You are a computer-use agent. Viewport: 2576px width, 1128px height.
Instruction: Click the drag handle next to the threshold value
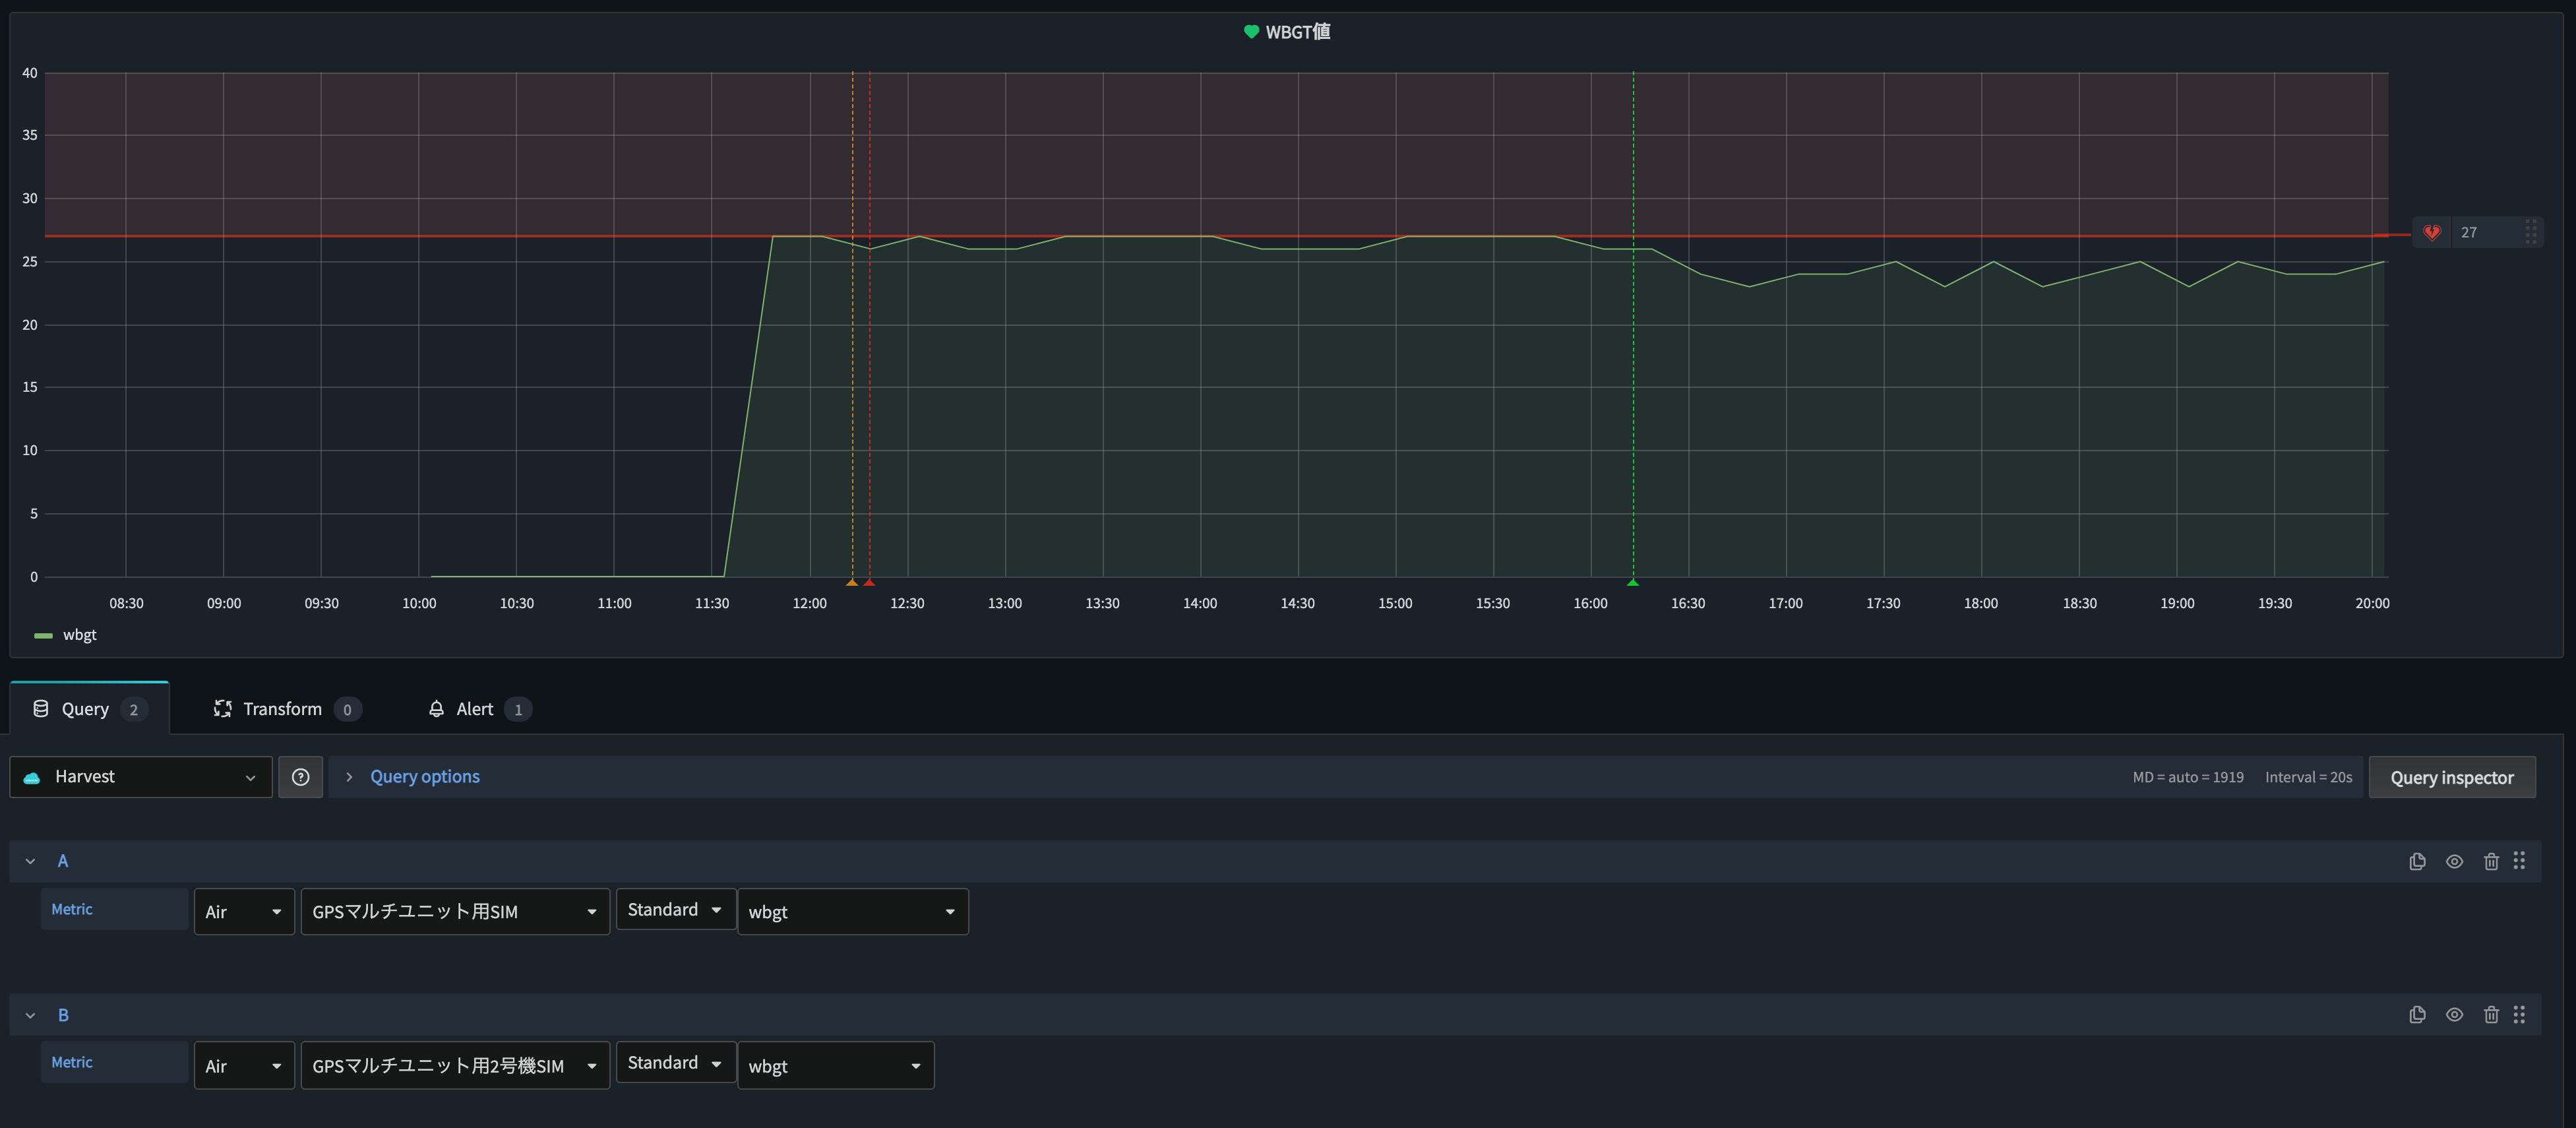click(2531, 231)
